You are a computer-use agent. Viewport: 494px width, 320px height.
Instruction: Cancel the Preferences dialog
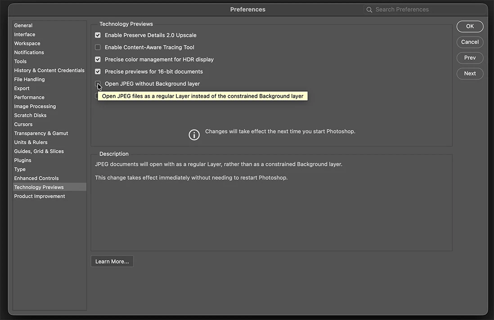click(470, 42)
